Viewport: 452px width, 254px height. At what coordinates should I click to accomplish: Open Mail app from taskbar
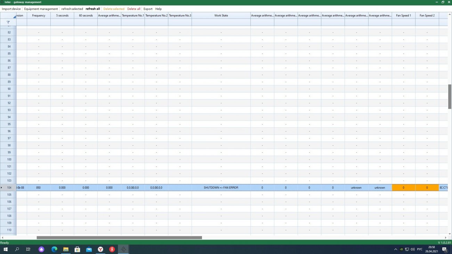coord(89,249)
